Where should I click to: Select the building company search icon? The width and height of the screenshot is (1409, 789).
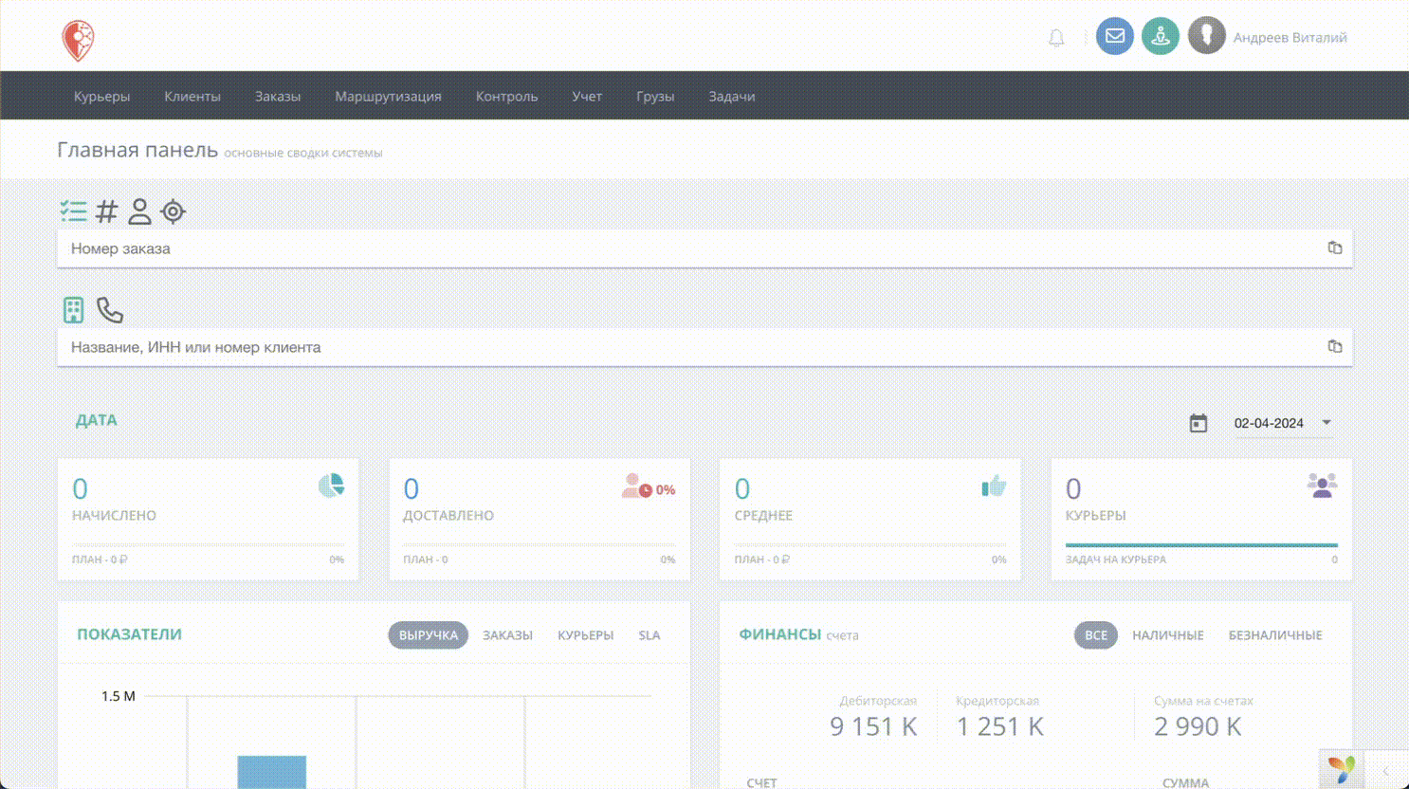coord(73,310)
